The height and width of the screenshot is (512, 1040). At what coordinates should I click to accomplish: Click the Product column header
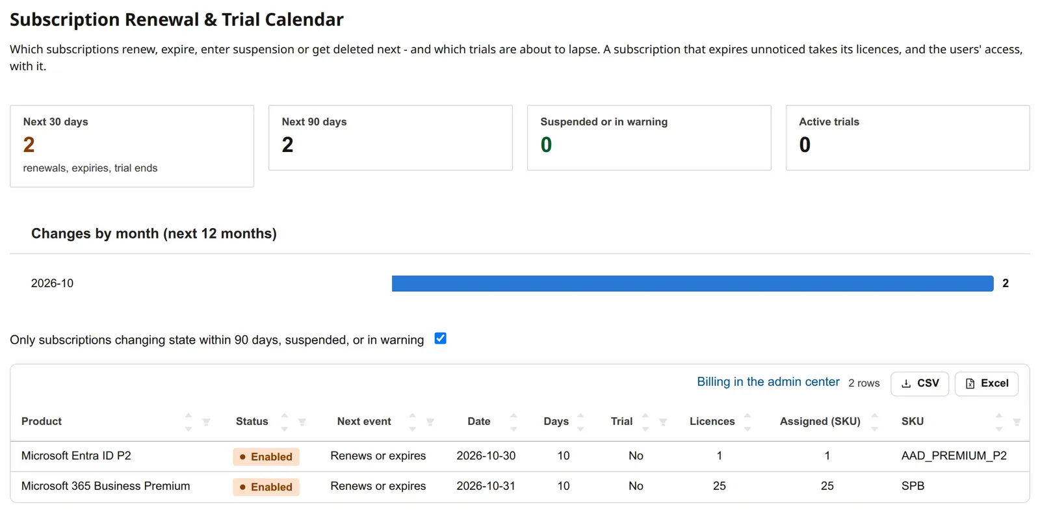42,422
